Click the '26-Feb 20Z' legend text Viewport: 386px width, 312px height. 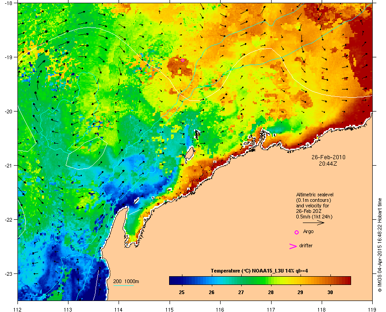tap(309, 211)
